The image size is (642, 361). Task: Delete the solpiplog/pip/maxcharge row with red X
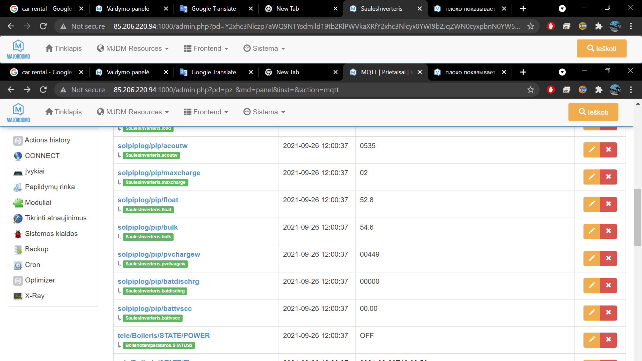click(608, 176)
